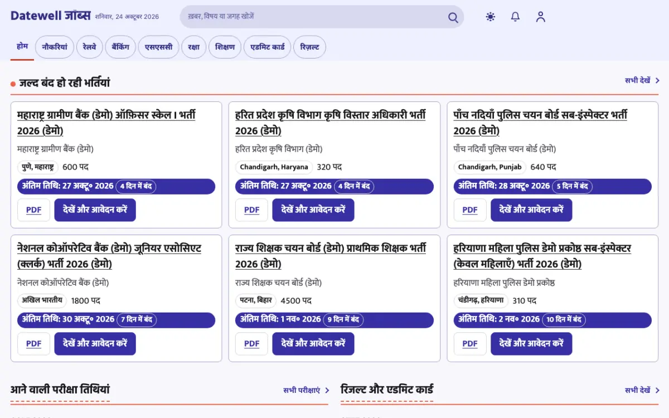Click the search magnifier icon
The image size is (669, 418).
coord(453,17)
